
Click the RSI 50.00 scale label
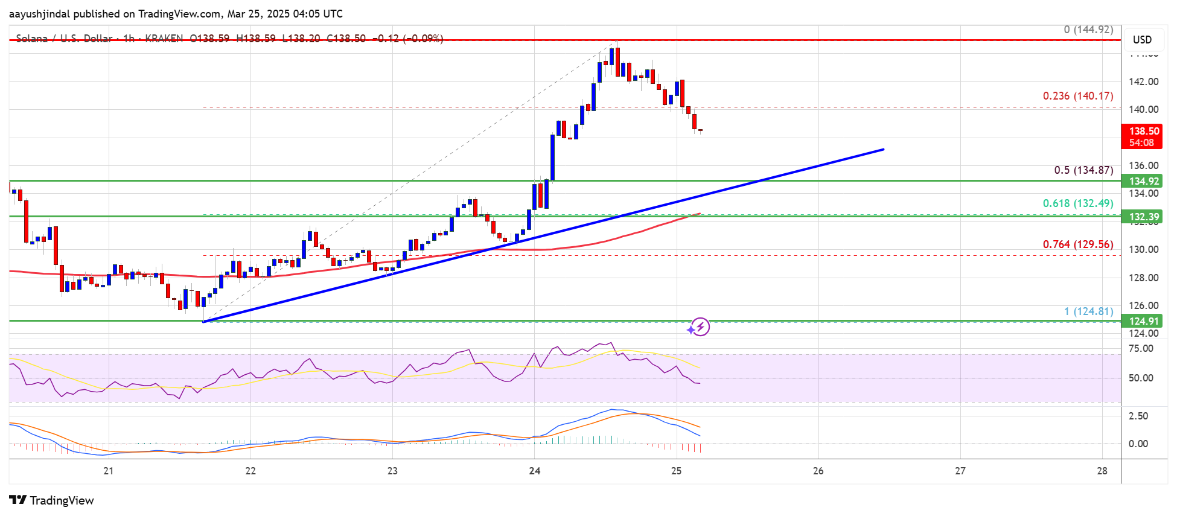click(x=1140, y=378)
